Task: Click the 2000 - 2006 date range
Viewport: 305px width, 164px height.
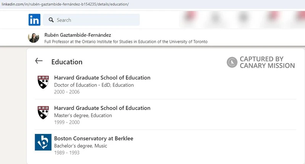Action: tap(67, 92)
